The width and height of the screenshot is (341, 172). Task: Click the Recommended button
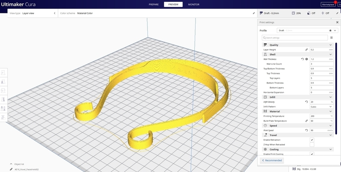(x=272, y=160)
